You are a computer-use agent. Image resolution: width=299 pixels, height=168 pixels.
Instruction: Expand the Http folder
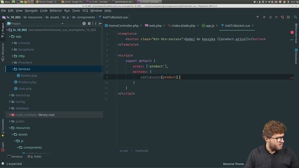point(13,56)
